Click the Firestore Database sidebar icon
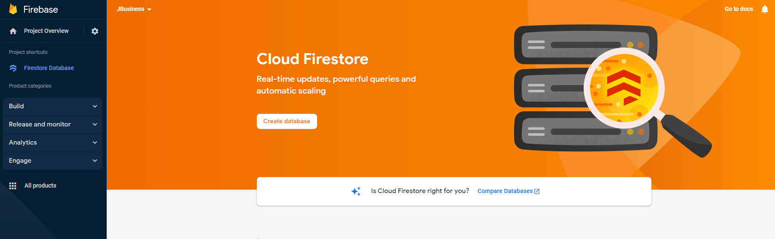This screenshot has height=239, width=775. click(x=13, y=68)
